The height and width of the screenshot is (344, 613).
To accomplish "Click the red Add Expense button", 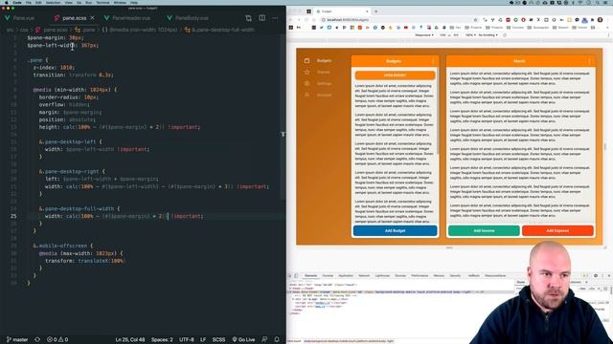I will pyautogui.click(x=557, y=231).
